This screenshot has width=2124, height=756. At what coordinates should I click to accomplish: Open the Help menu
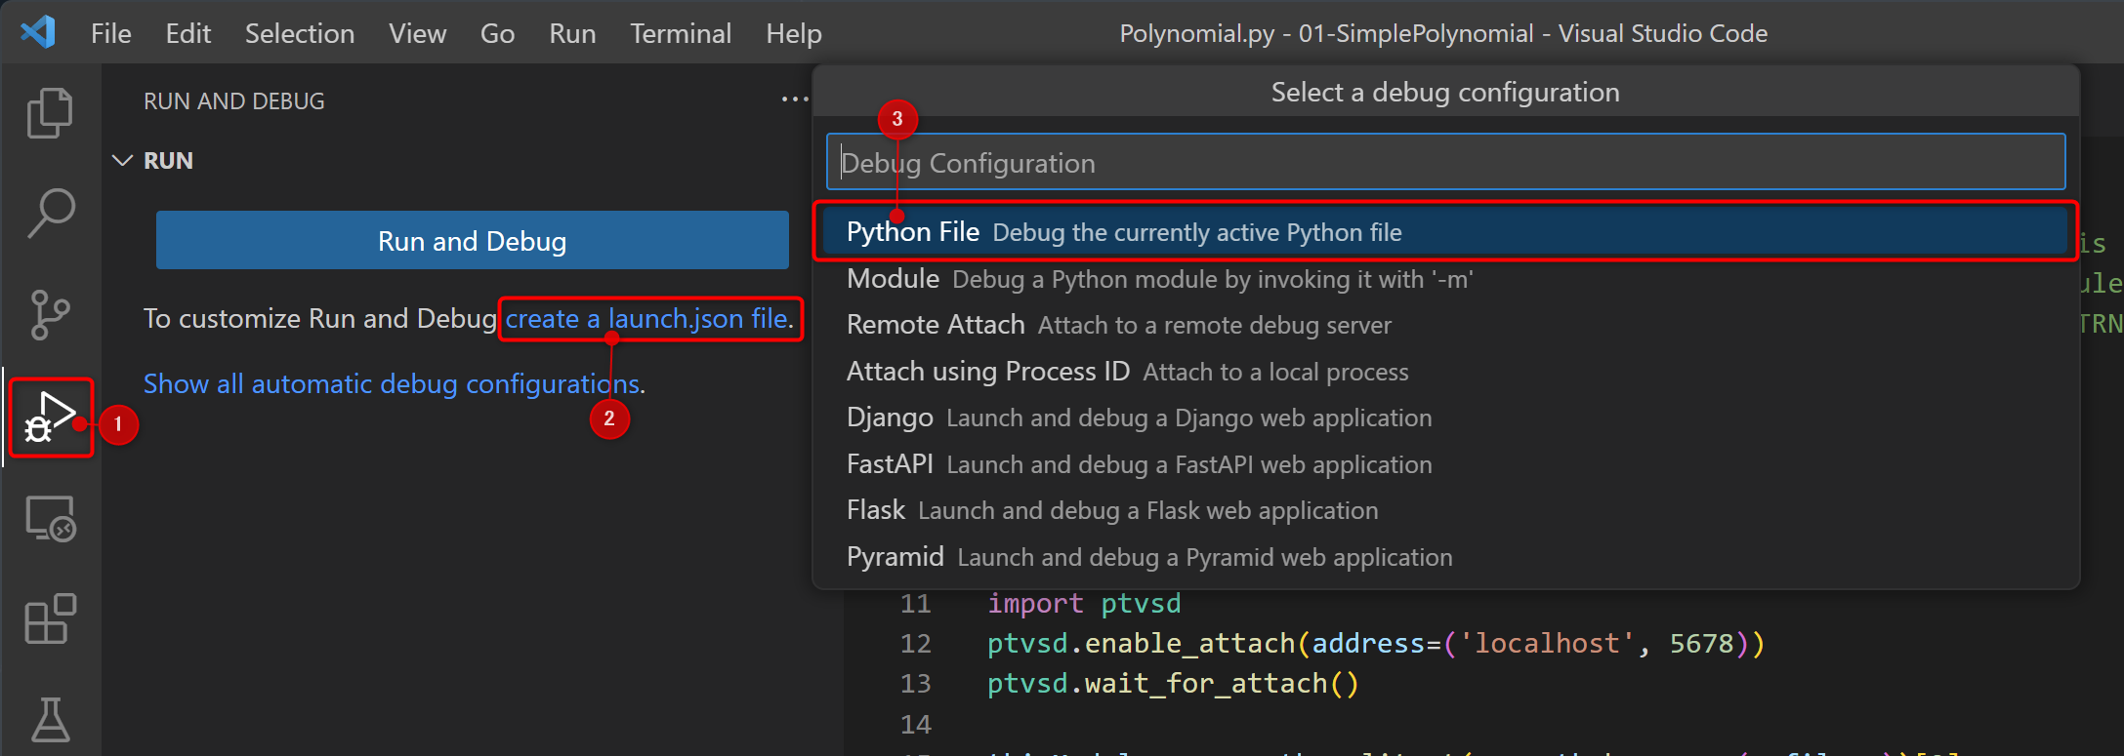tap(794, 33)
